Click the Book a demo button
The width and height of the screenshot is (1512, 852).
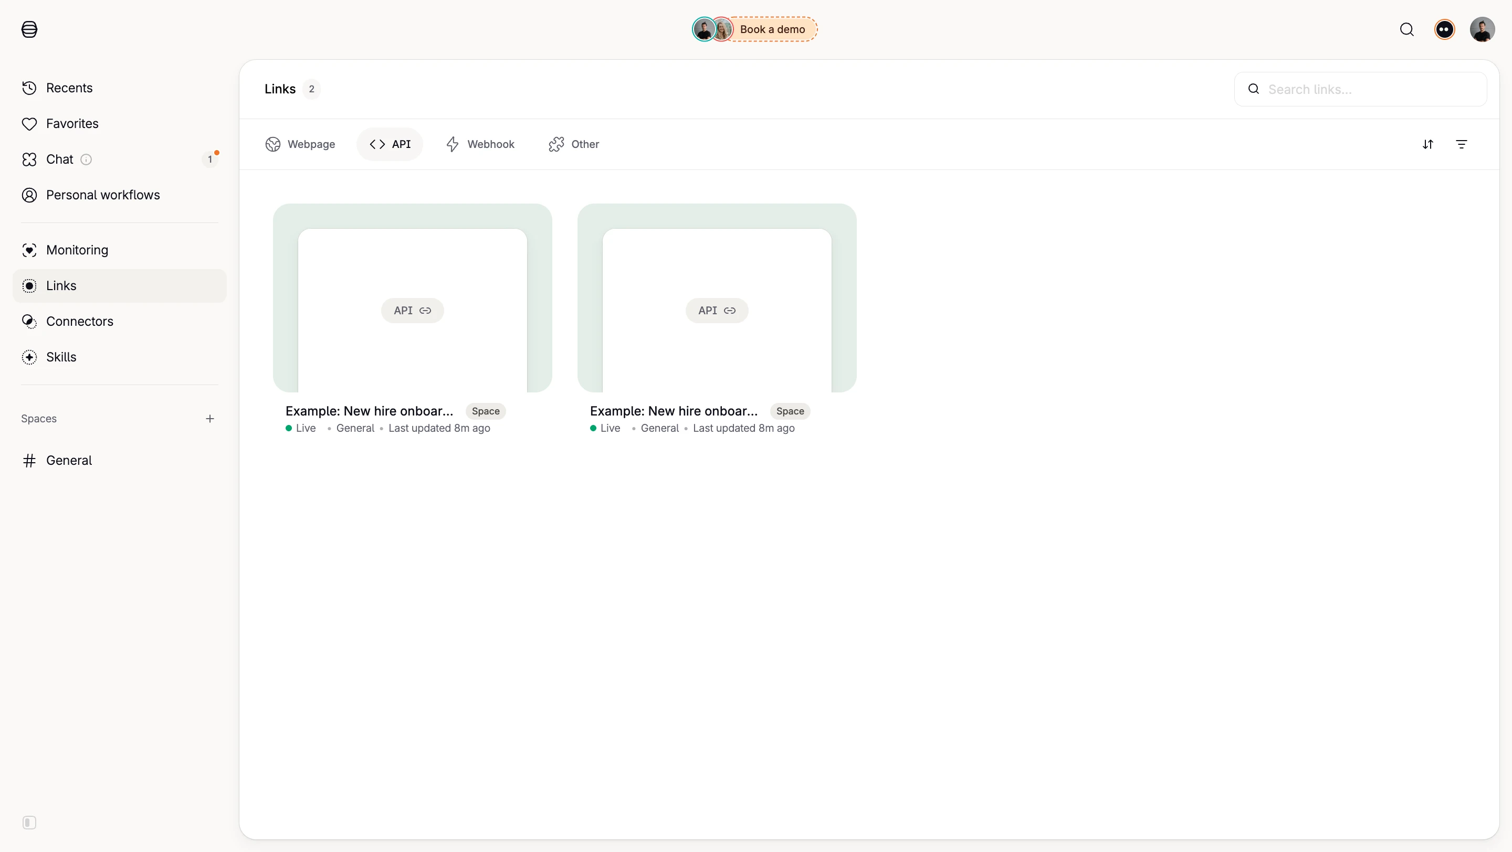pos(755,29)
